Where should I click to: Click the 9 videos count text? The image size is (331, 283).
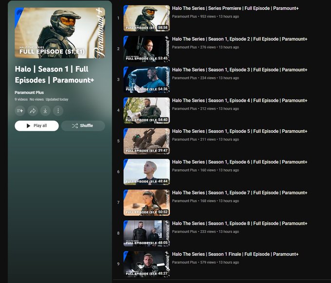click(21, 99)
